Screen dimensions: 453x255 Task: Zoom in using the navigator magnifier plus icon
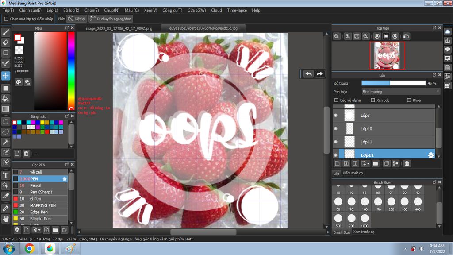(348, 36)
